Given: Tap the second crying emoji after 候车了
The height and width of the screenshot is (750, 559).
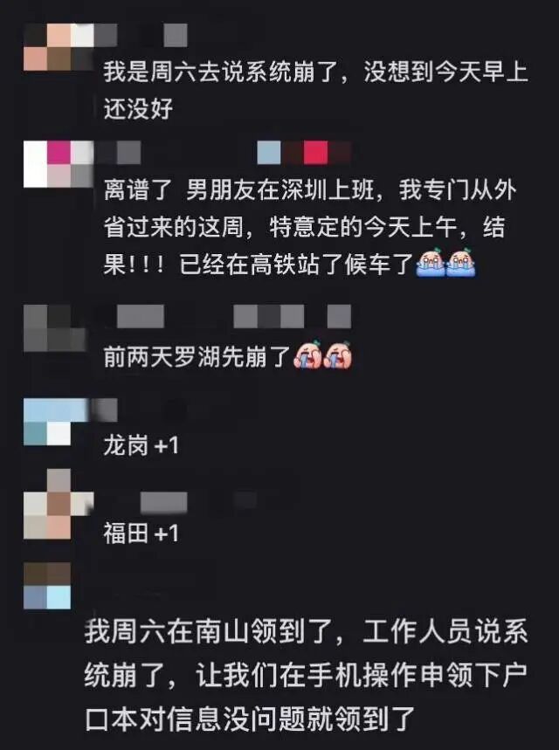Looking at the screenshot, I should [x=461, y=263].
